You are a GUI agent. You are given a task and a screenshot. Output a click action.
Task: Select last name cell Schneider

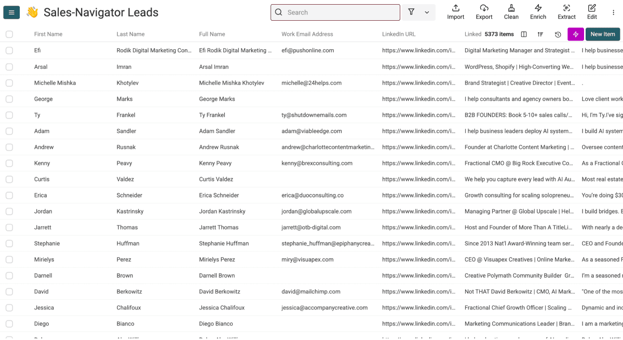click(130, 195)
